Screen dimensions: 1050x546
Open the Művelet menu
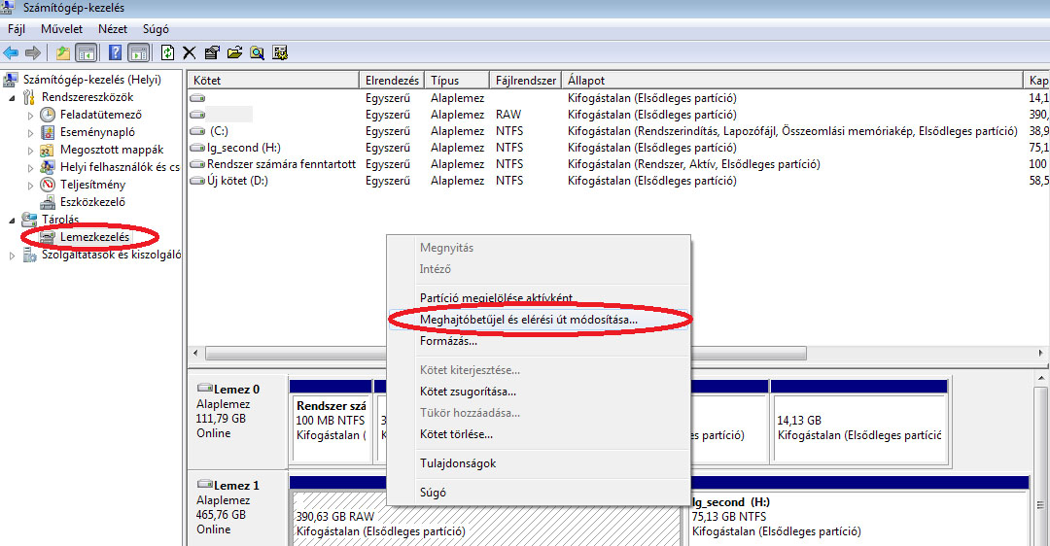(x=61, y=29)
